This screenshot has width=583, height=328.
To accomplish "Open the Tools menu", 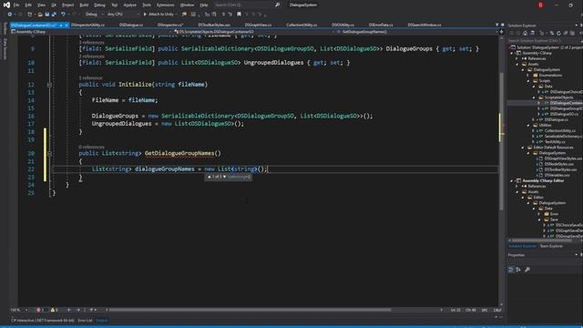I will (x=147, y=5).
